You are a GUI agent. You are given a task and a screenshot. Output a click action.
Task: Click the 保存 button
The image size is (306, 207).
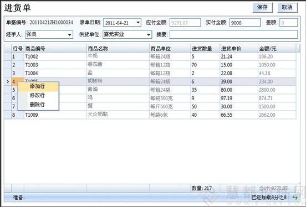pos(262,8)
